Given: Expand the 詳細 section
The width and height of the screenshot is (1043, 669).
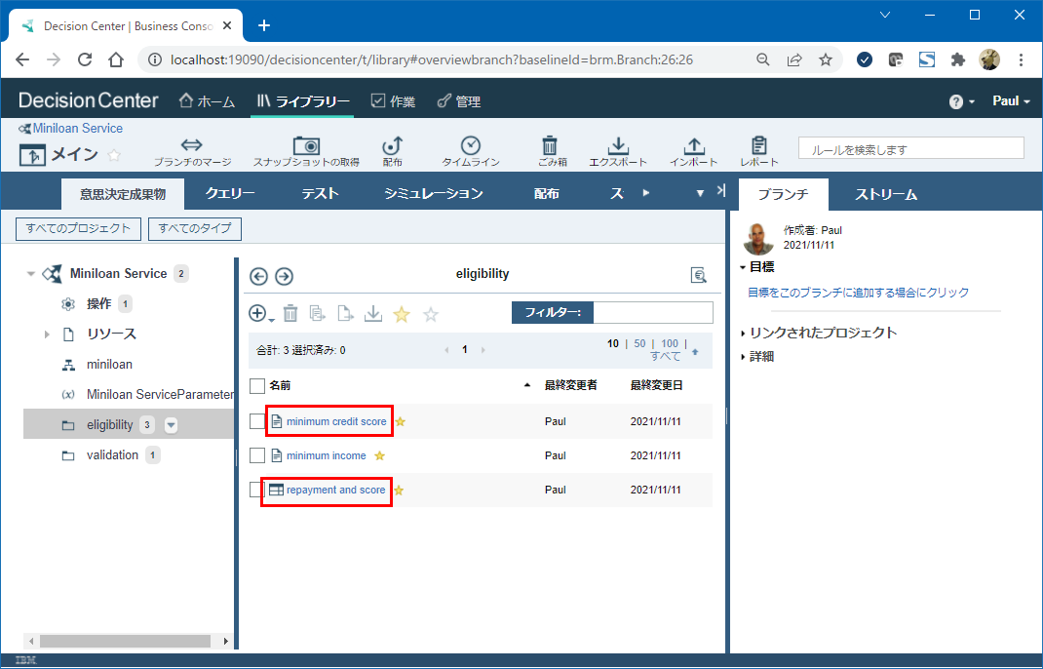Looking at the screenshot, I should [743, 357].
